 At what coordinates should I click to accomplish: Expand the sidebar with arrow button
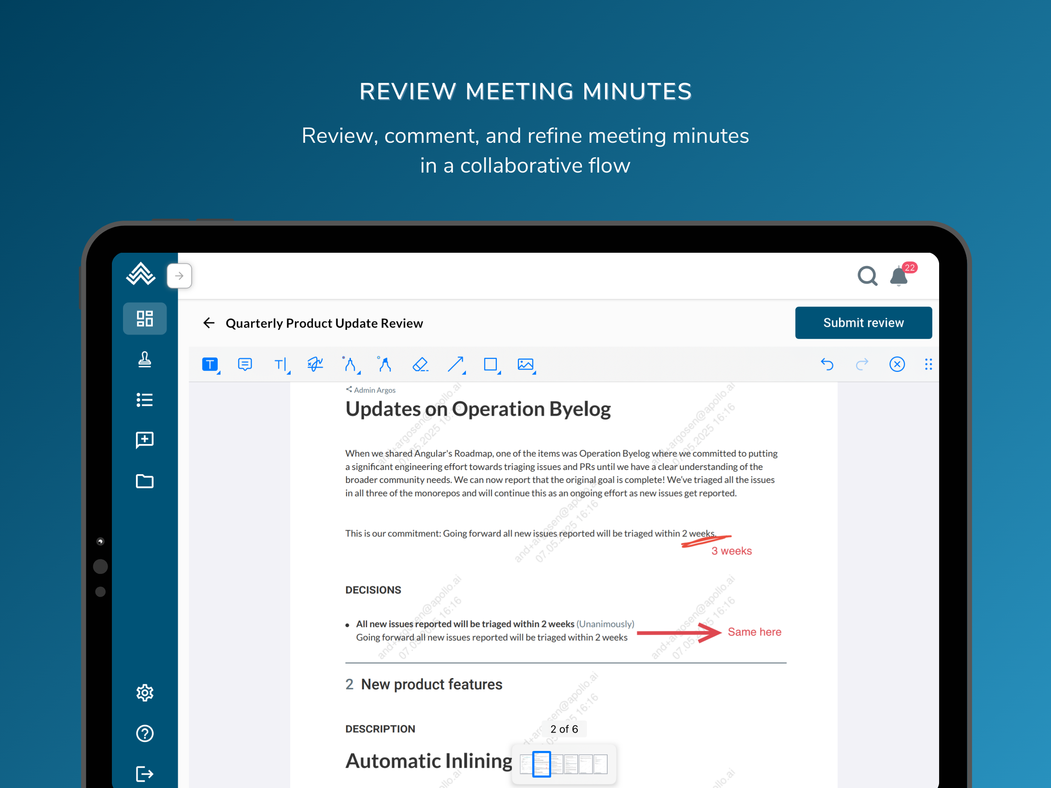(x=179, y=276)
